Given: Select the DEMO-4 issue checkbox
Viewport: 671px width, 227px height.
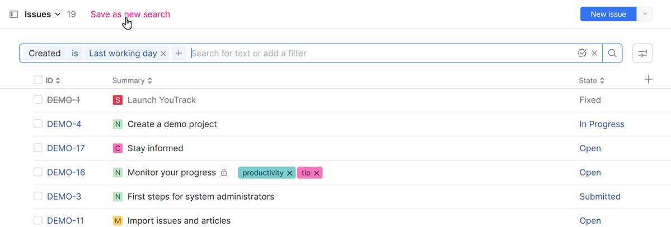Looking at the screenshot, I should click(38, 124).
